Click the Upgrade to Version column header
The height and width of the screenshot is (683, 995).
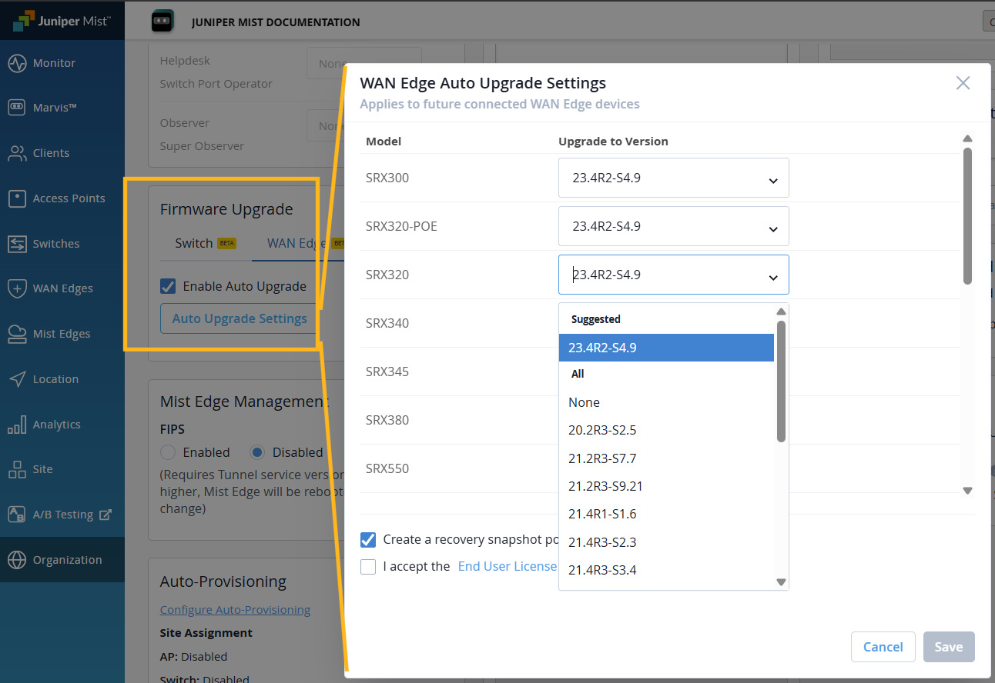coord(613,142)
